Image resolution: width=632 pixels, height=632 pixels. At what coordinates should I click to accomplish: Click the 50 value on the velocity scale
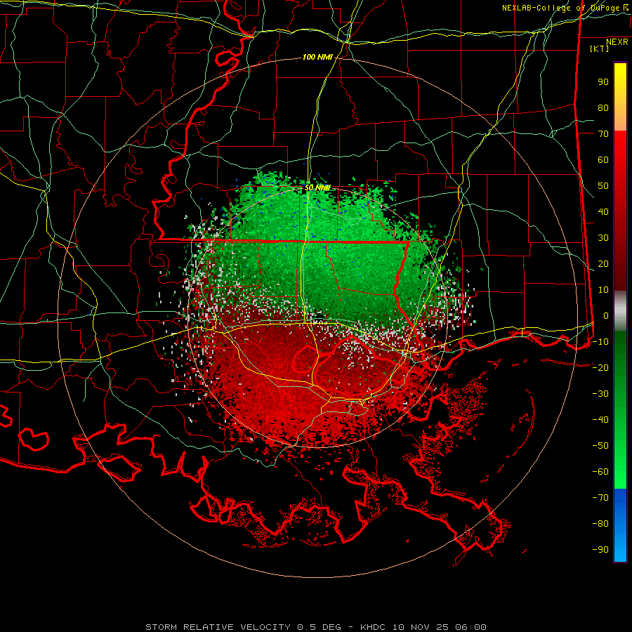(603, 186)
